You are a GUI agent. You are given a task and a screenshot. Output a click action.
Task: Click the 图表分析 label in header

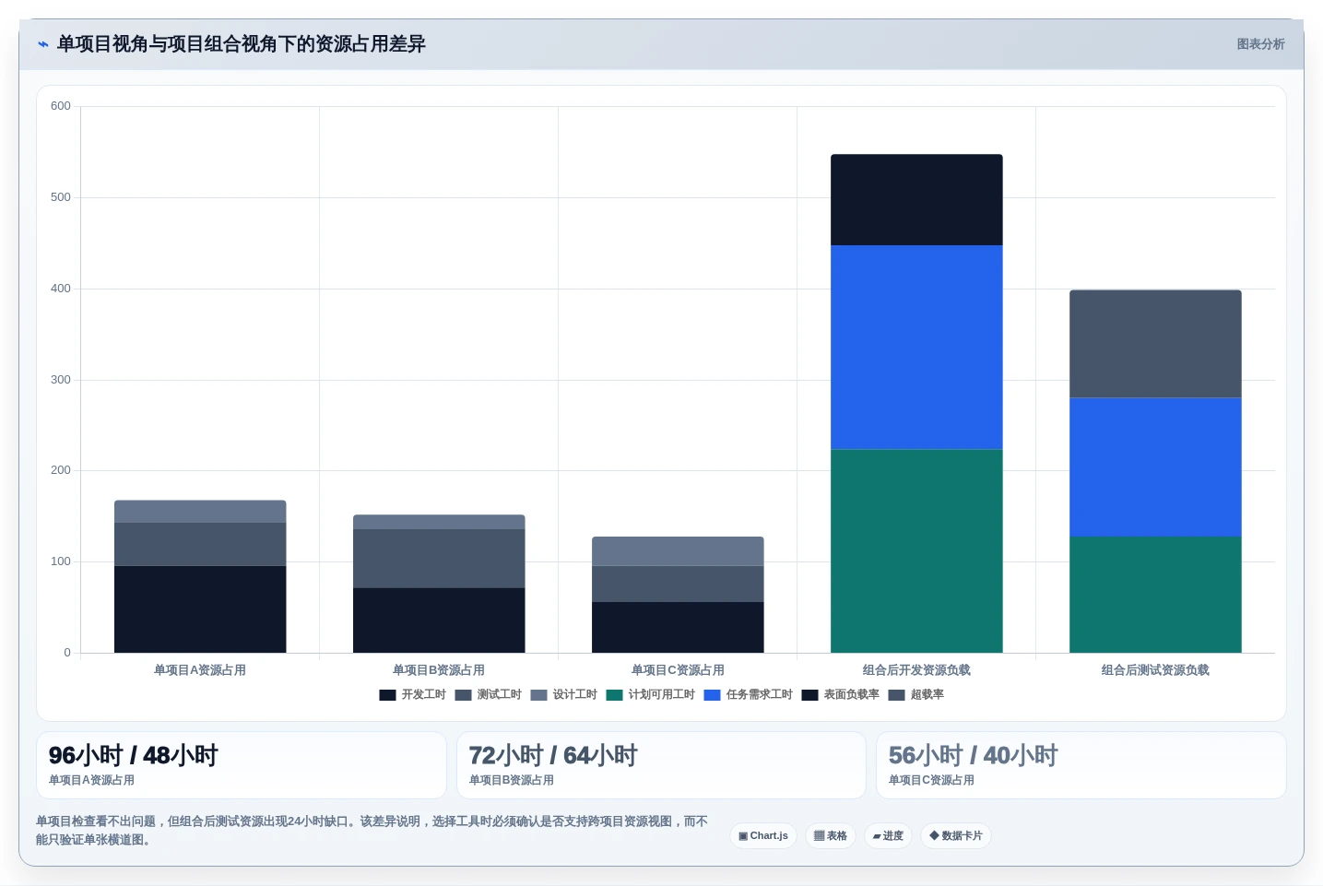coord(1260,44)
